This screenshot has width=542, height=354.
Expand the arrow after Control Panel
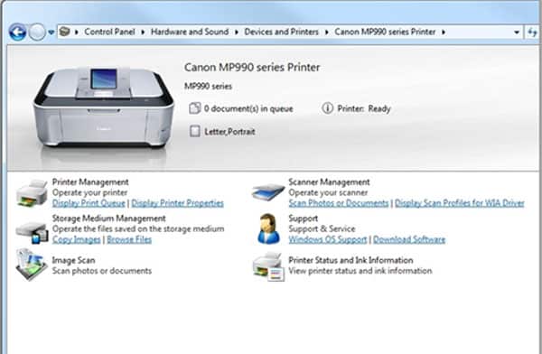(x=143, y=33)
